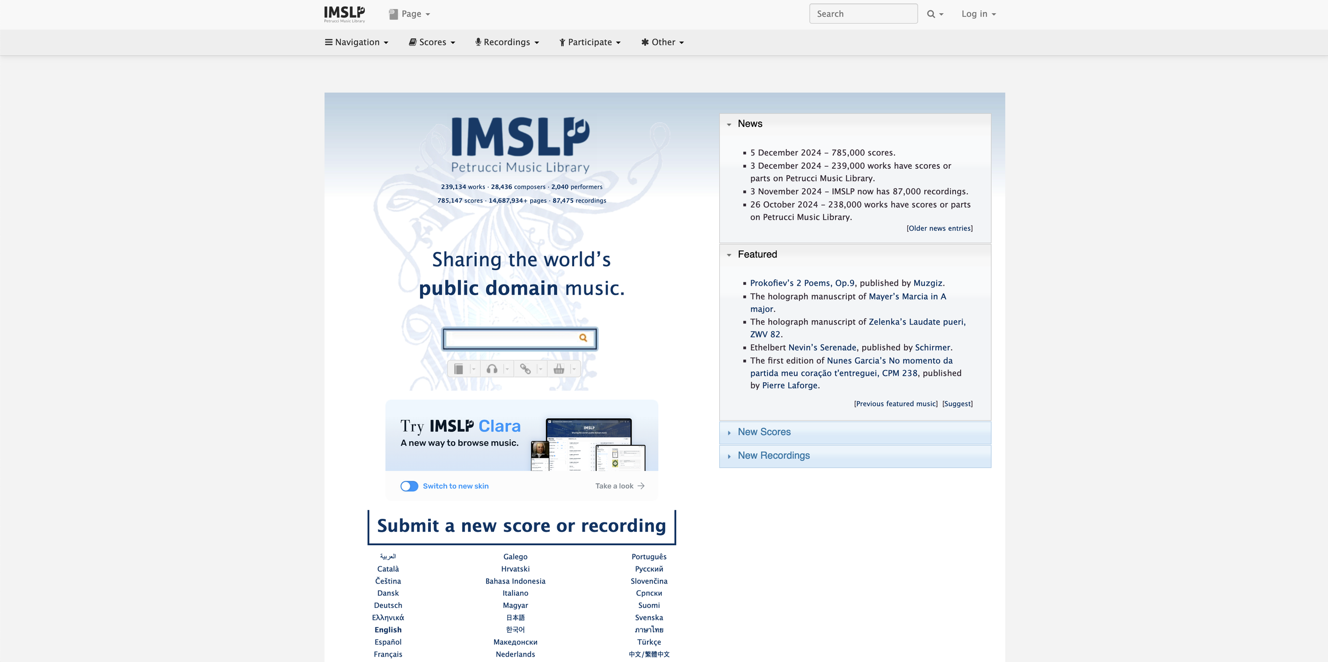Open the Navigation menu
Viewport: 1328px width, 662px height.
click(x=356, y=42)
